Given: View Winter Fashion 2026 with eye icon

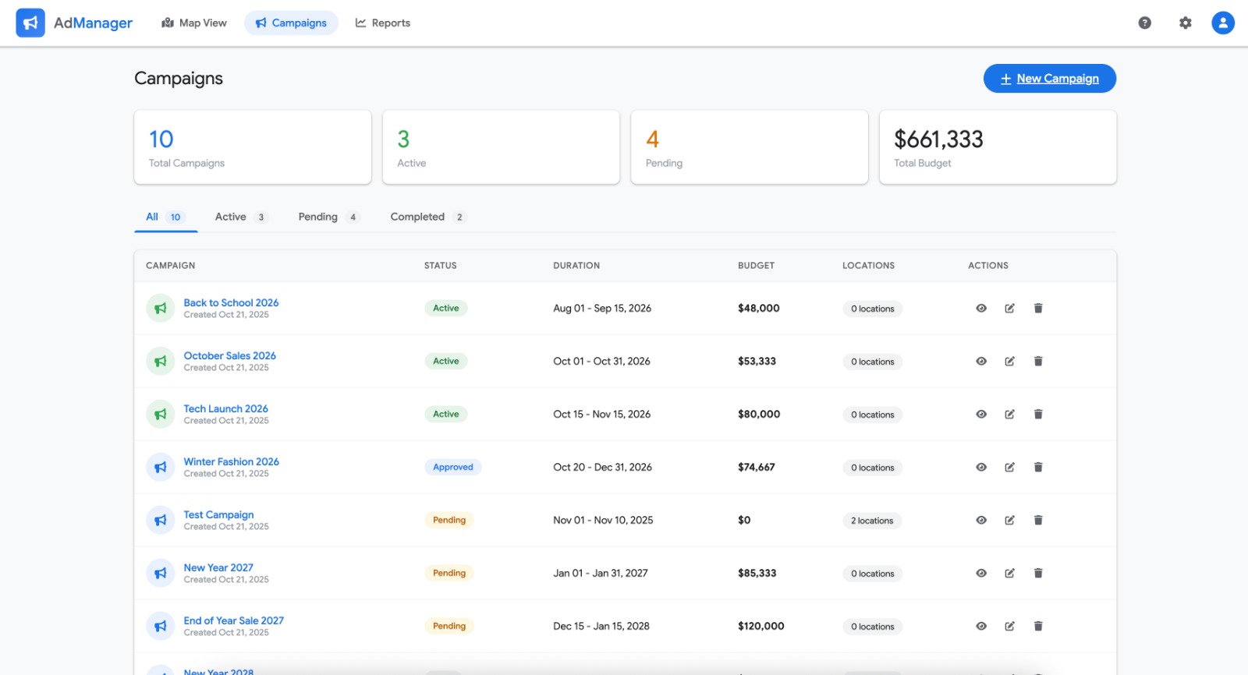Looking at the screenshot, I should 981,468.
